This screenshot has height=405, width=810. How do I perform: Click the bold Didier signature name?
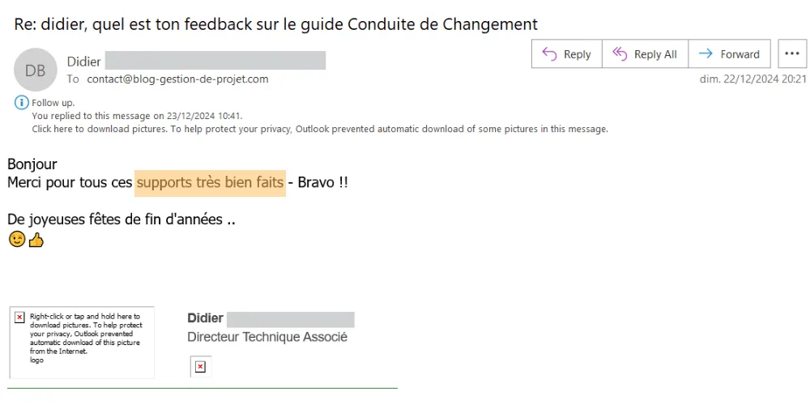(x=205, y=318)
